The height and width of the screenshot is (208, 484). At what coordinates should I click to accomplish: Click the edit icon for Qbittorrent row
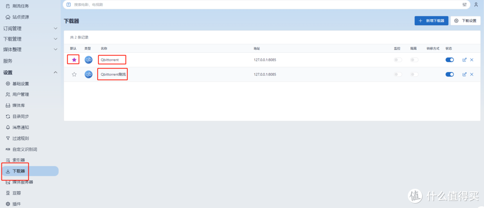(x=464, y=60)
